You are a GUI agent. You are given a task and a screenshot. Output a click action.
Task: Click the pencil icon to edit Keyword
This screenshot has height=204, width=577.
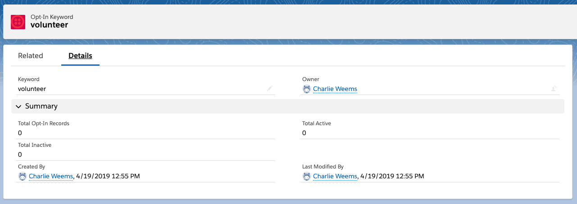[270, 89]
